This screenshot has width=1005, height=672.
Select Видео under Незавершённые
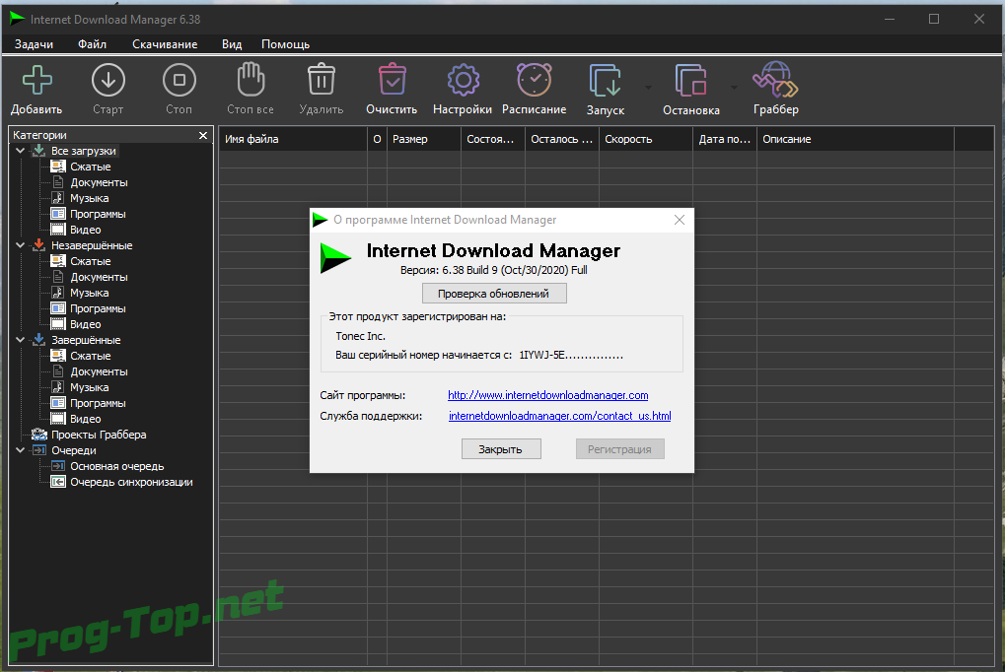click(x=85, y=324)
